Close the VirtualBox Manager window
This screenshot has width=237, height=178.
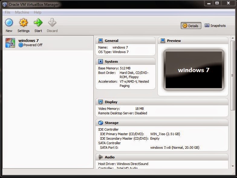click(229, 3)
